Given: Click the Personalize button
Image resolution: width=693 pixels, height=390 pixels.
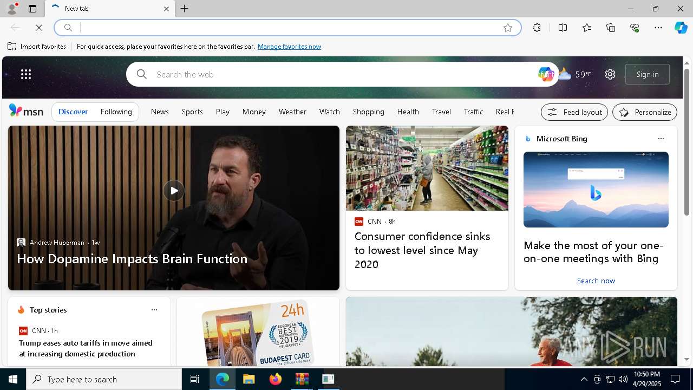Looking at the screenshot, I should coord(645,112).
